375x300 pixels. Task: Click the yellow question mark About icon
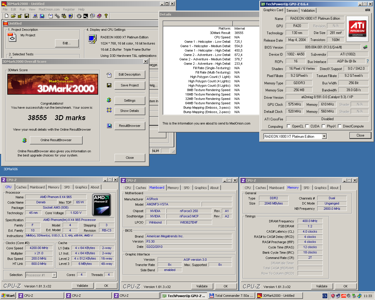pos(106,16)
